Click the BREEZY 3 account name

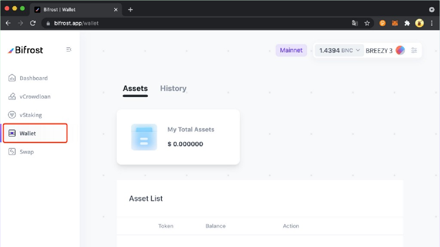click(x=379, y=51)
